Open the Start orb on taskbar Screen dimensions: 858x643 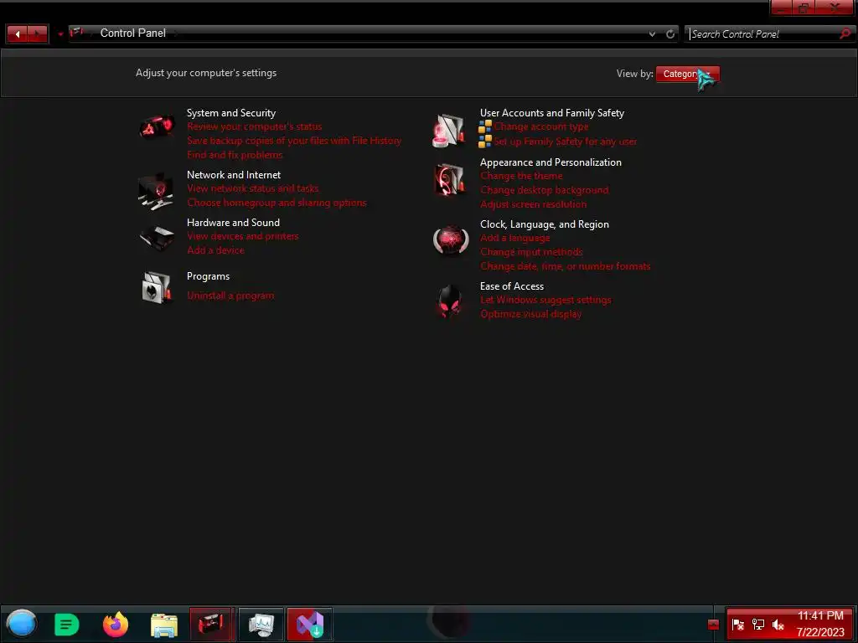click(21, 623)
